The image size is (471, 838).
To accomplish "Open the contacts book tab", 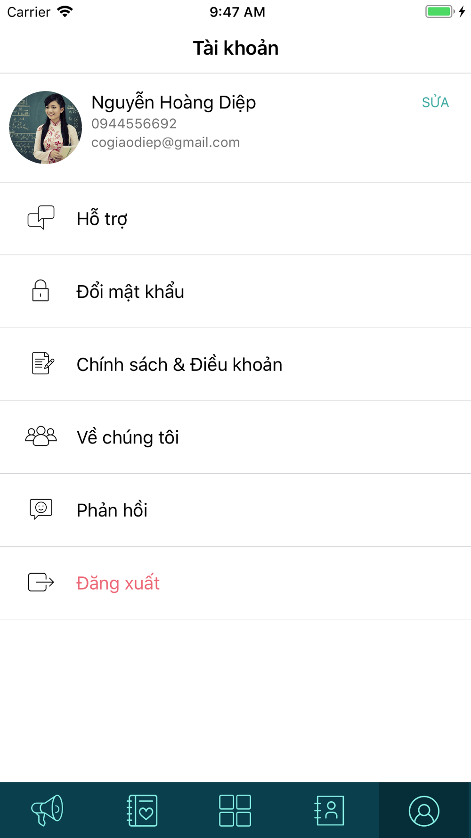I will [329, 810].
